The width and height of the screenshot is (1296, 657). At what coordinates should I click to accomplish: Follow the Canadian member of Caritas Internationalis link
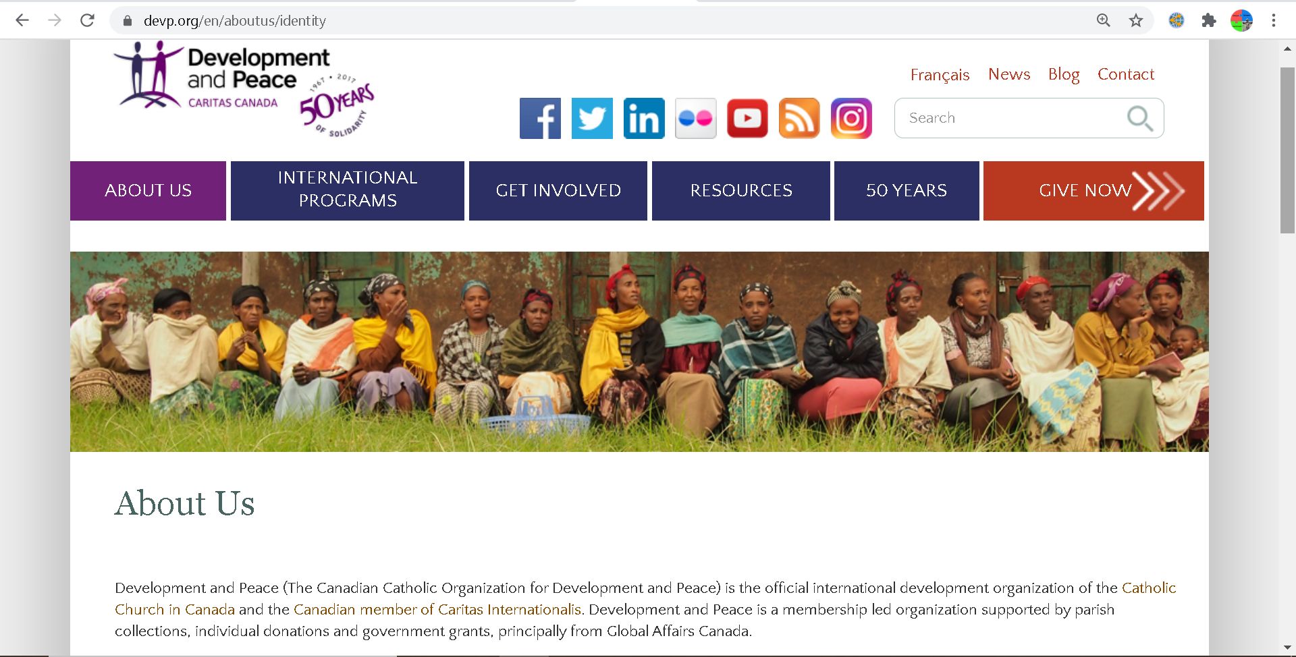click(437, 610)
